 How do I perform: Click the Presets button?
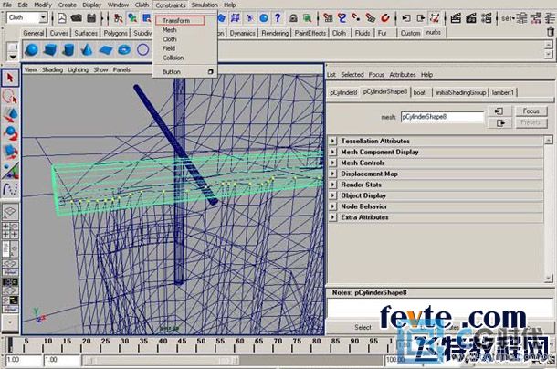pos(531,123)
